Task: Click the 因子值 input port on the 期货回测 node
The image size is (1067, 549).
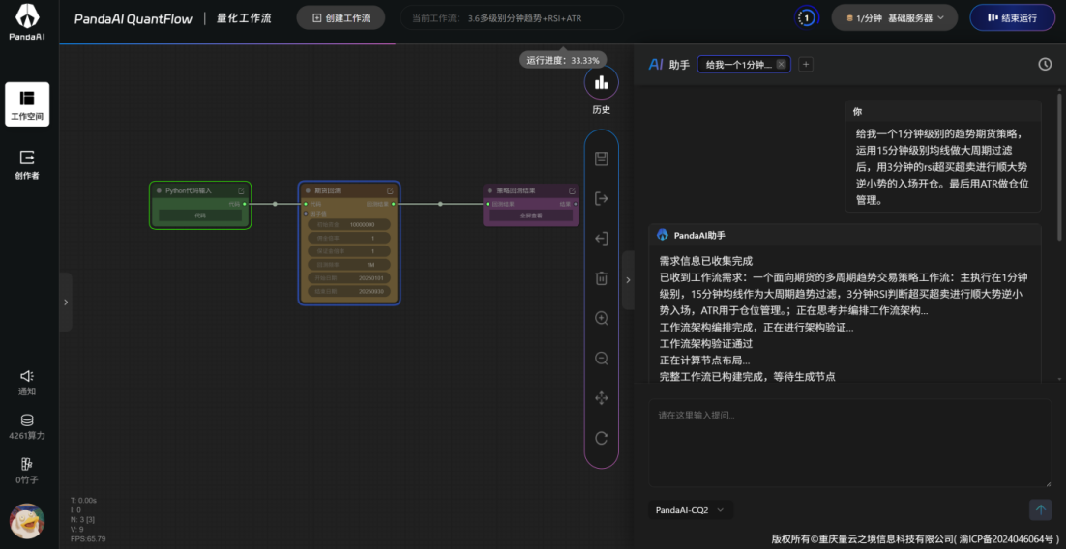Action: click(306, 213)
